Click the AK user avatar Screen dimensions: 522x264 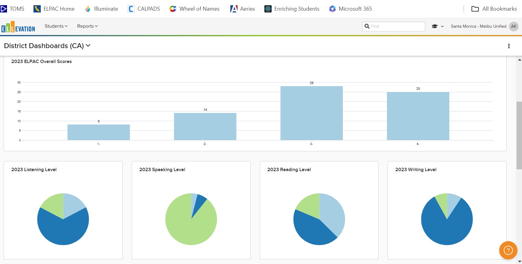514,26
